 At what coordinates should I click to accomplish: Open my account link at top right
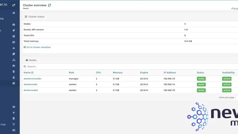[235, 8]
